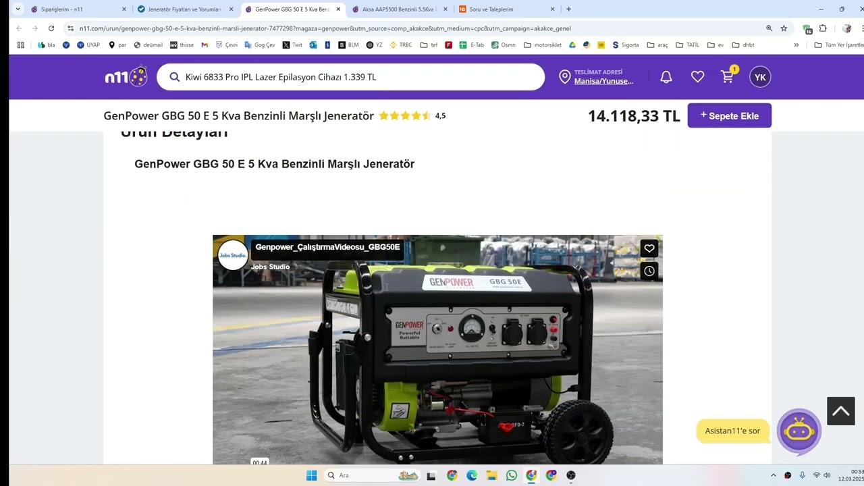Bookmark this page with star icon
This screenshot has width=864, height=486.
tap(784, 28)
